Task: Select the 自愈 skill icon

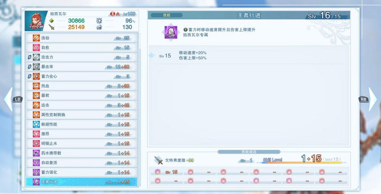Action: click(36, 48)
